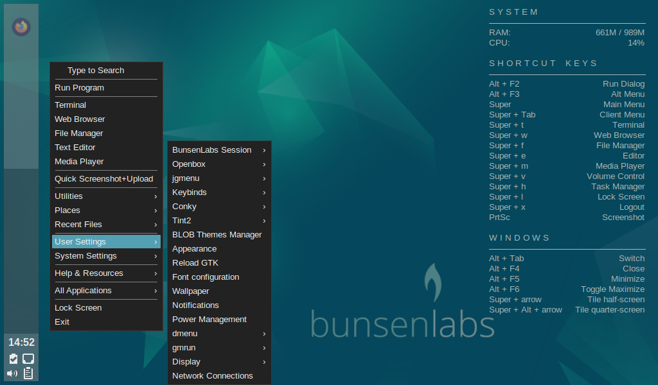Open the Tint2 submenu

point(219,221)
